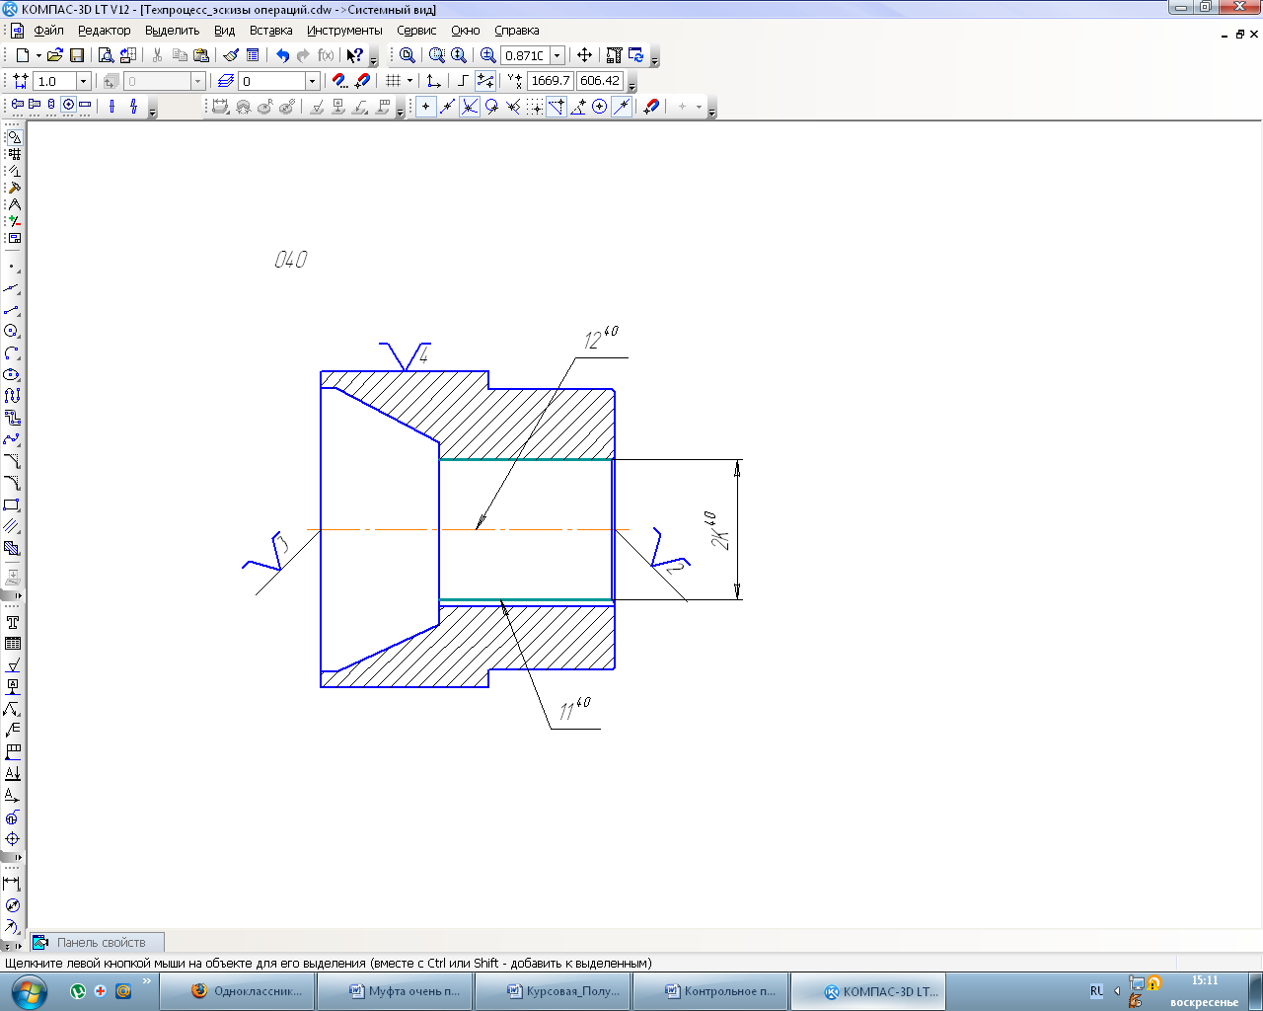Select the Diametral dimension tool
Viewport: 1263px width, 1011px height.
tap(12, 904)
